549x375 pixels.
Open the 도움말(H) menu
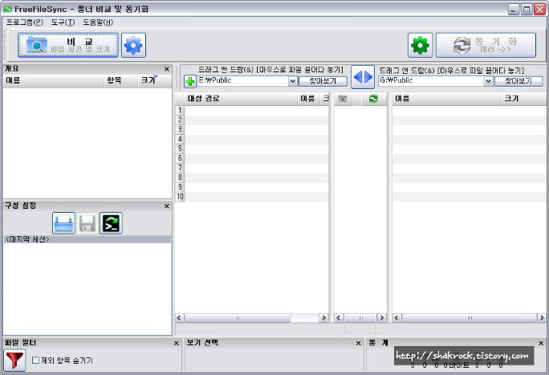point(98,22)
